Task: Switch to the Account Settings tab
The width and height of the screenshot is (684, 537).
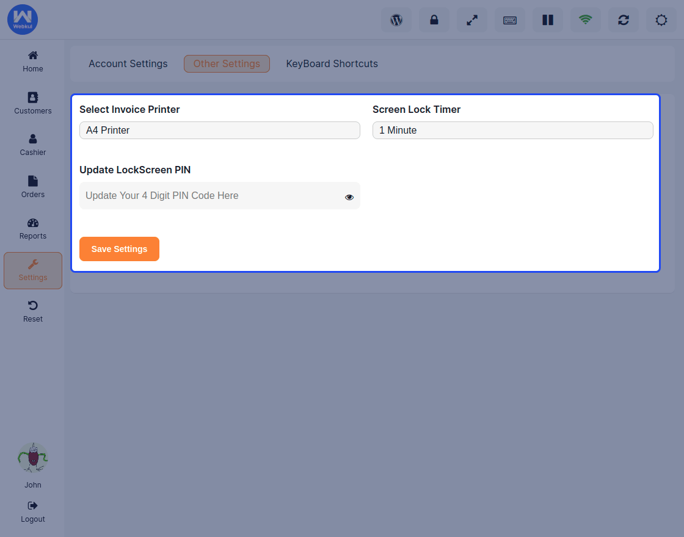Action: (128, 63)
